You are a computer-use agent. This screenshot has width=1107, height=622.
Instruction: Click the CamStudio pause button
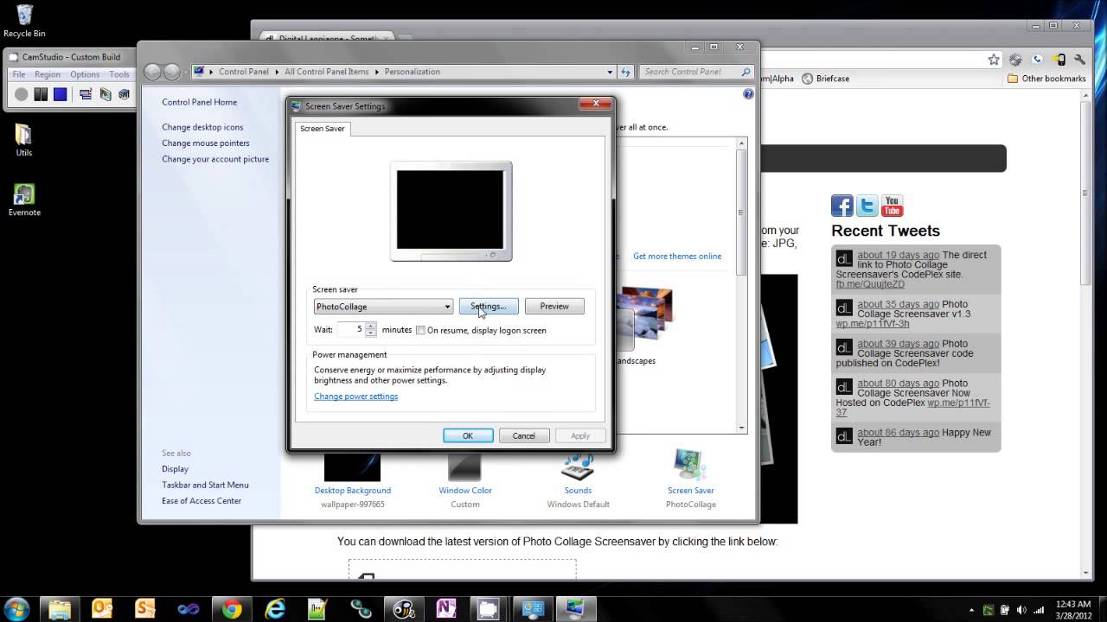tap(41, 94)
